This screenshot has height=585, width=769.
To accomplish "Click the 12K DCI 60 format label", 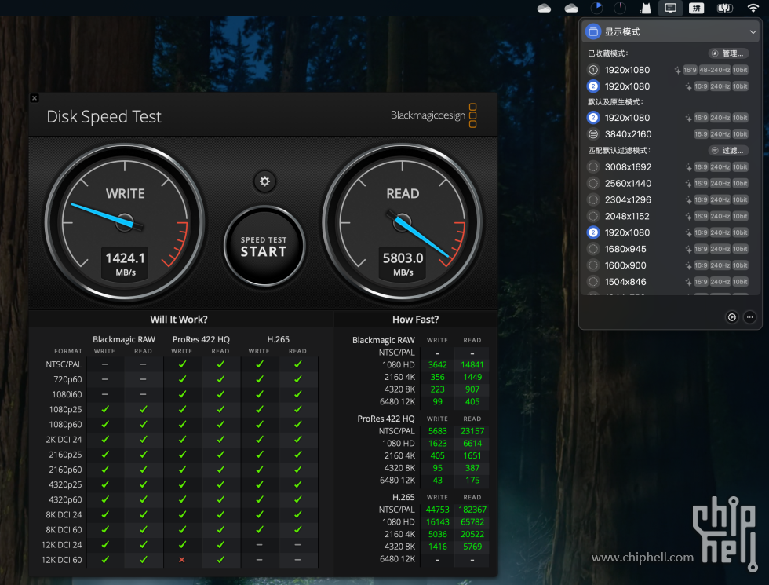I will (62, 560).
